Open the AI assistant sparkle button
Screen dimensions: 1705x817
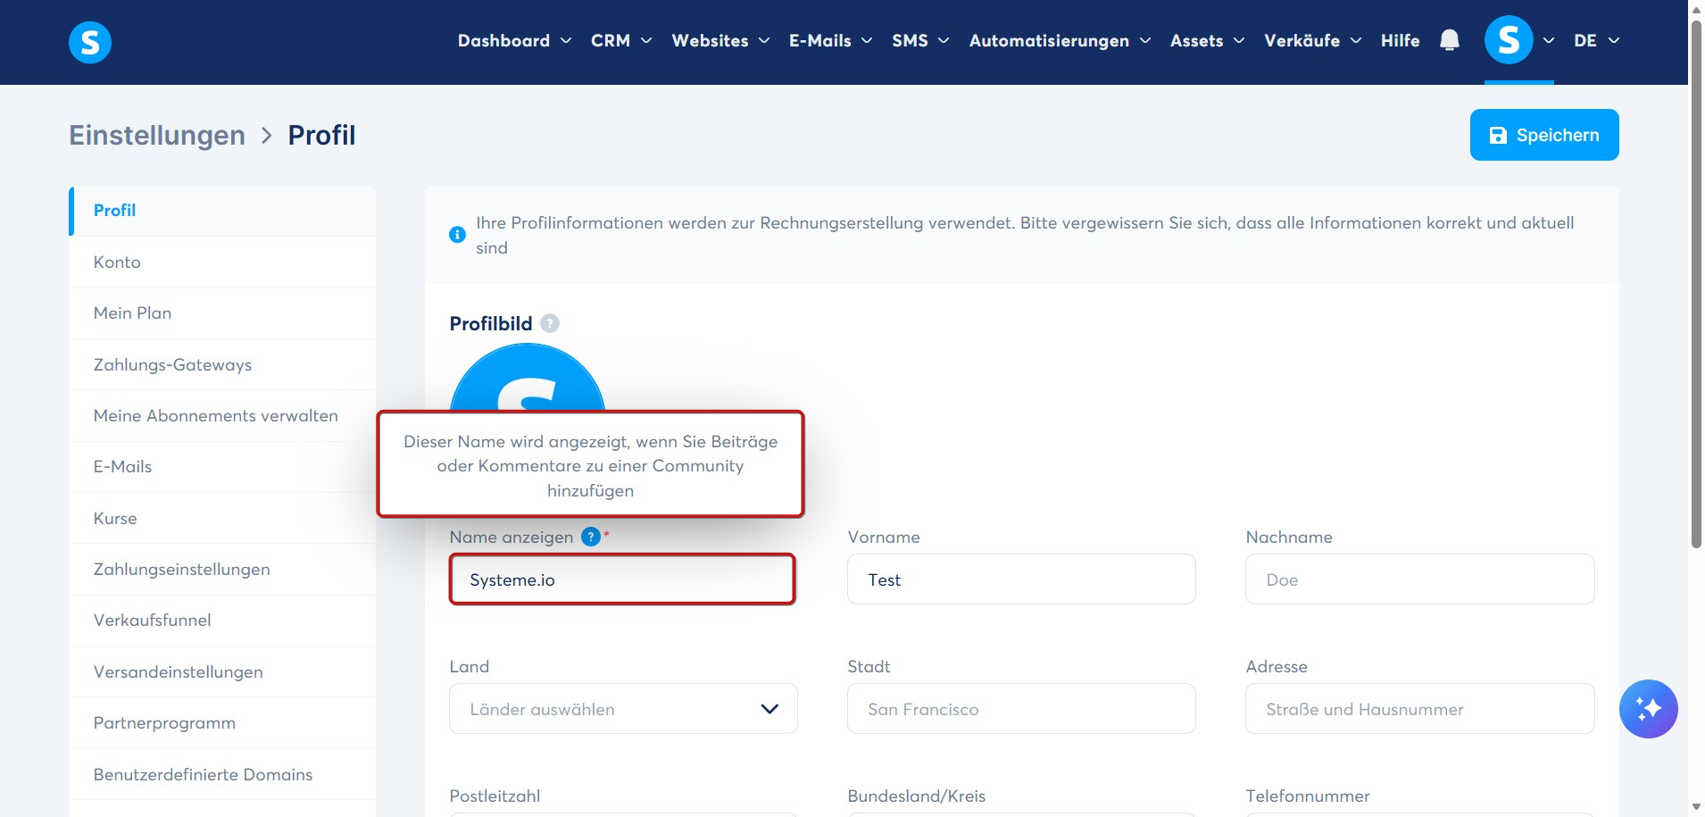1648,709
